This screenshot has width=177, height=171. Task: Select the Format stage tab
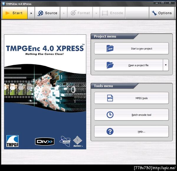coord(80,13)
